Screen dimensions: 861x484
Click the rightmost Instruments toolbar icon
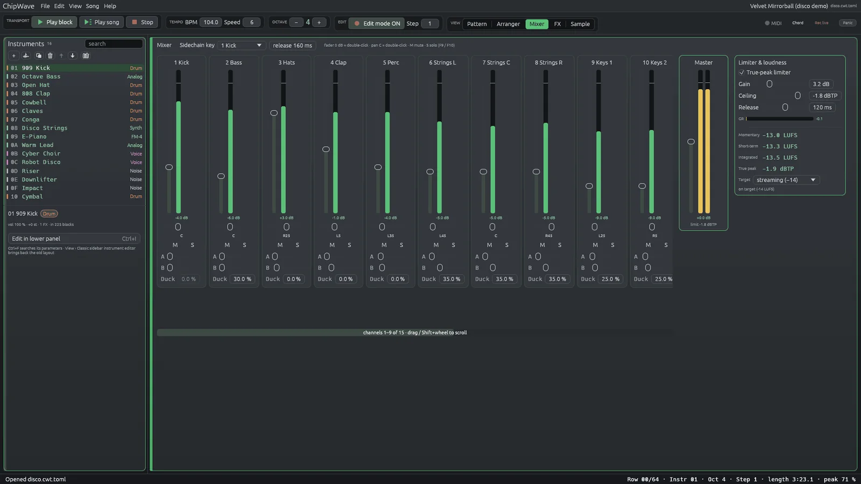pos(86,55)
